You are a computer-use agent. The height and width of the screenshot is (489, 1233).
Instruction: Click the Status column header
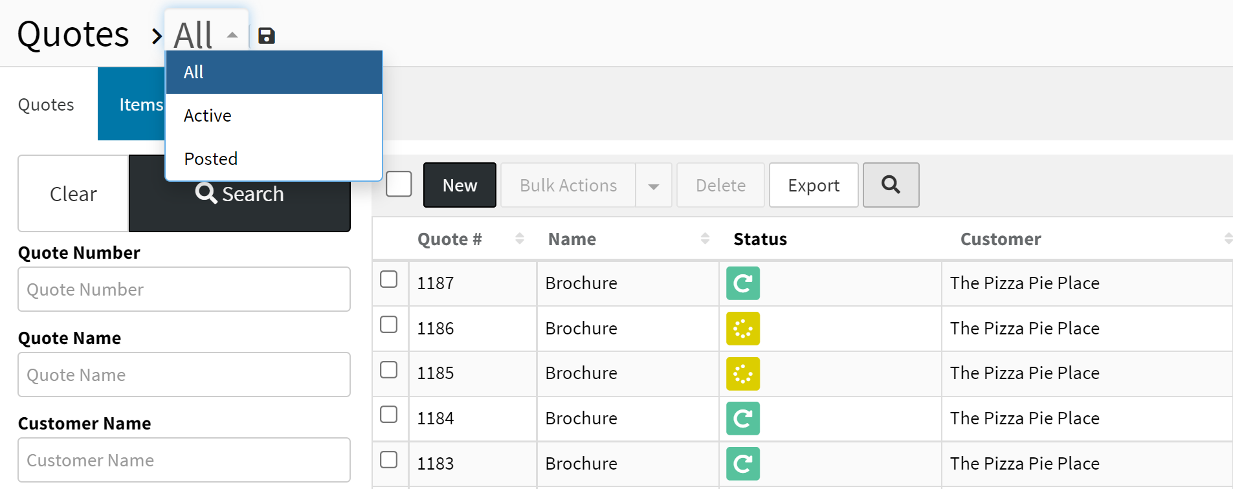point(760,239)
